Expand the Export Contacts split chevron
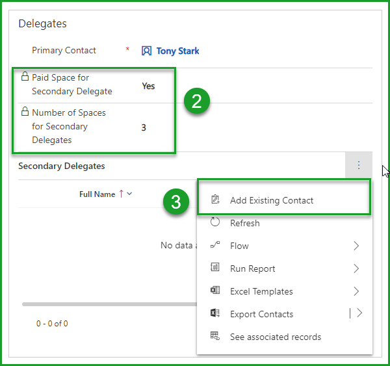390x366 pixels. coord(359,313)
